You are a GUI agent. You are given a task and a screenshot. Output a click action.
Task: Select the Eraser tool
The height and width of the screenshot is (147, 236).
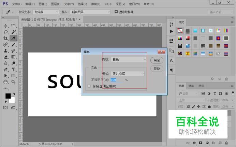(5, 57)
